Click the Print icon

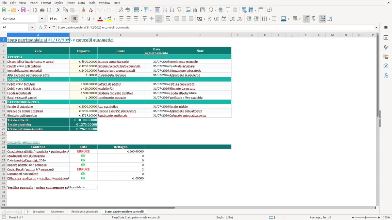pos(42,10)
